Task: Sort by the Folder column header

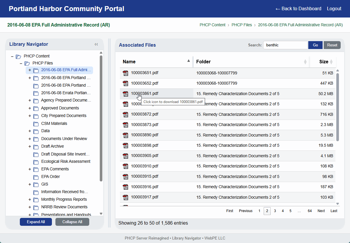Action: tap(251, 62)
